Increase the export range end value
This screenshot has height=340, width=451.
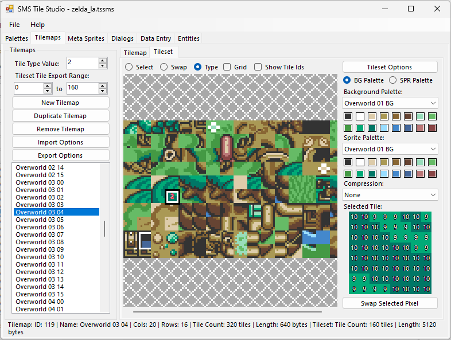click(x=103, y=85)
